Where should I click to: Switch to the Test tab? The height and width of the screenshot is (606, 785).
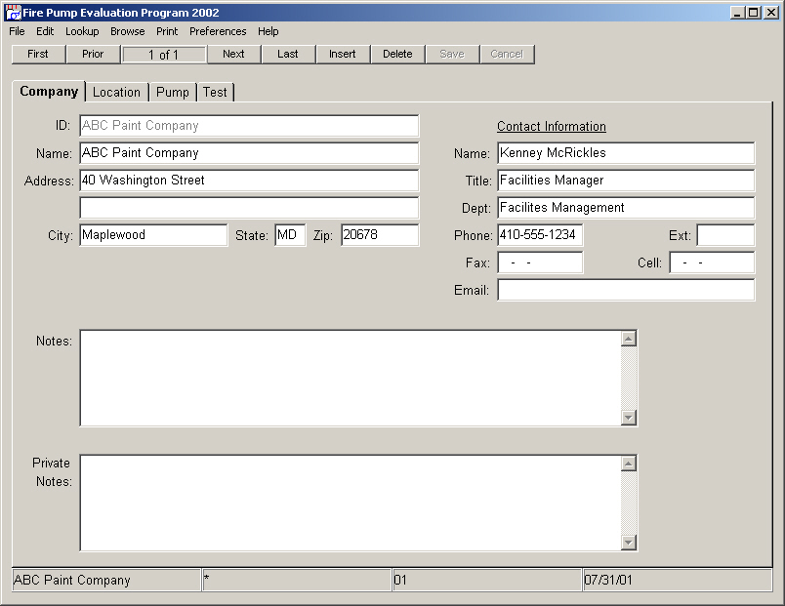coord(215,92)
